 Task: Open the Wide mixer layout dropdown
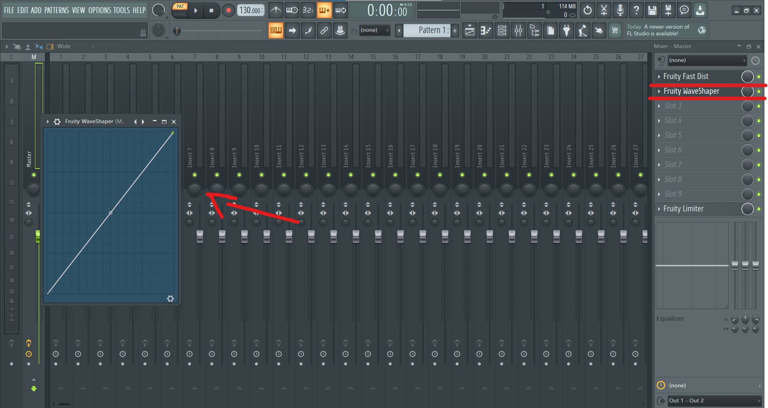click(x=75, y=46)
